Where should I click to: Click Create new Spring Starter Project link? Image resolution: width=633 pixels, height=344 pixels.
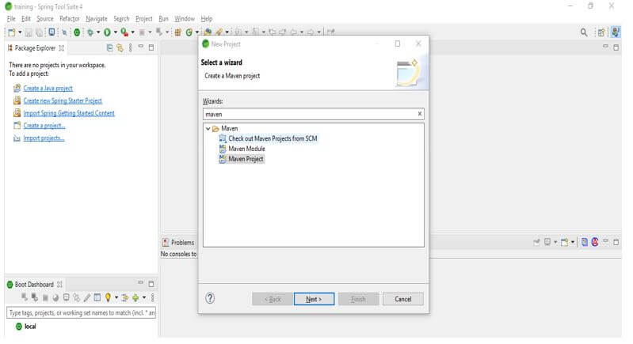coord(63,100)
